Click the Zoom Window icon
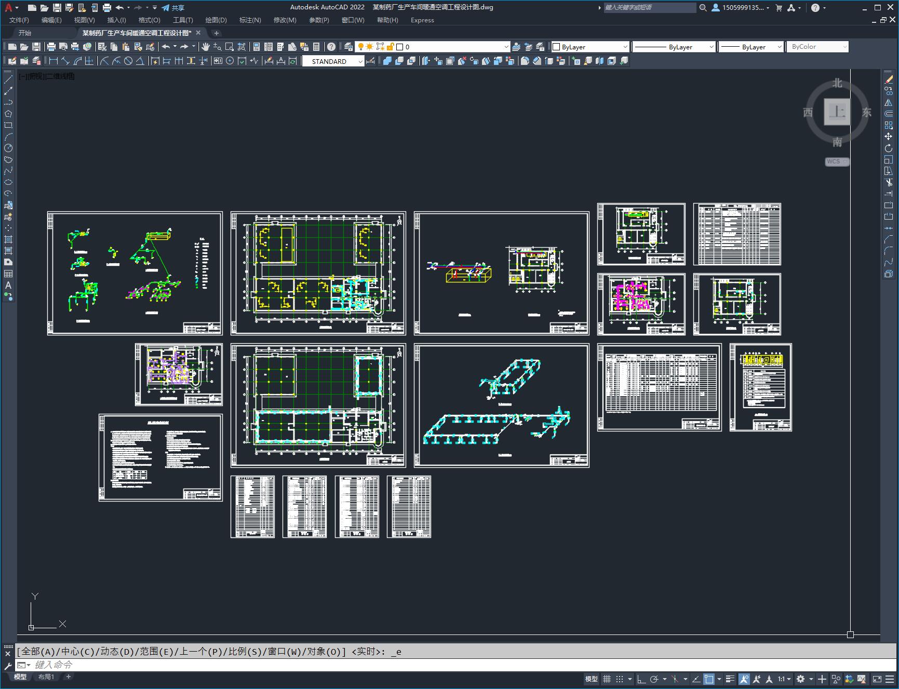 click(x=230, y=47)
